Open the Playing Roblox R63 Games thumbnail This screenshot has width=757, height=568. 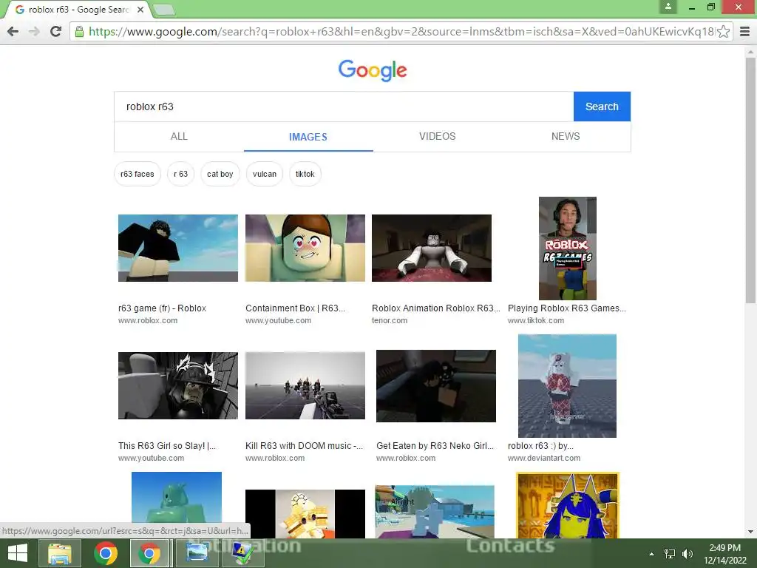(x=568, y=248)
